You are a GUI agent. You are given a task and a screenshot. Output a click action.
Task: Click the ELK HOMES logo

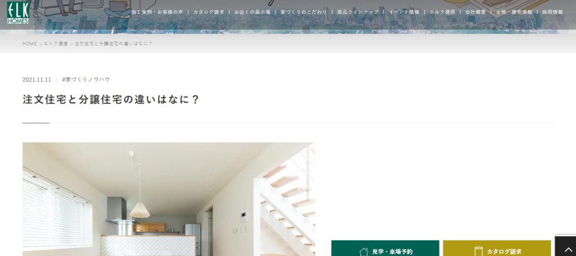(x=17, y=12)
